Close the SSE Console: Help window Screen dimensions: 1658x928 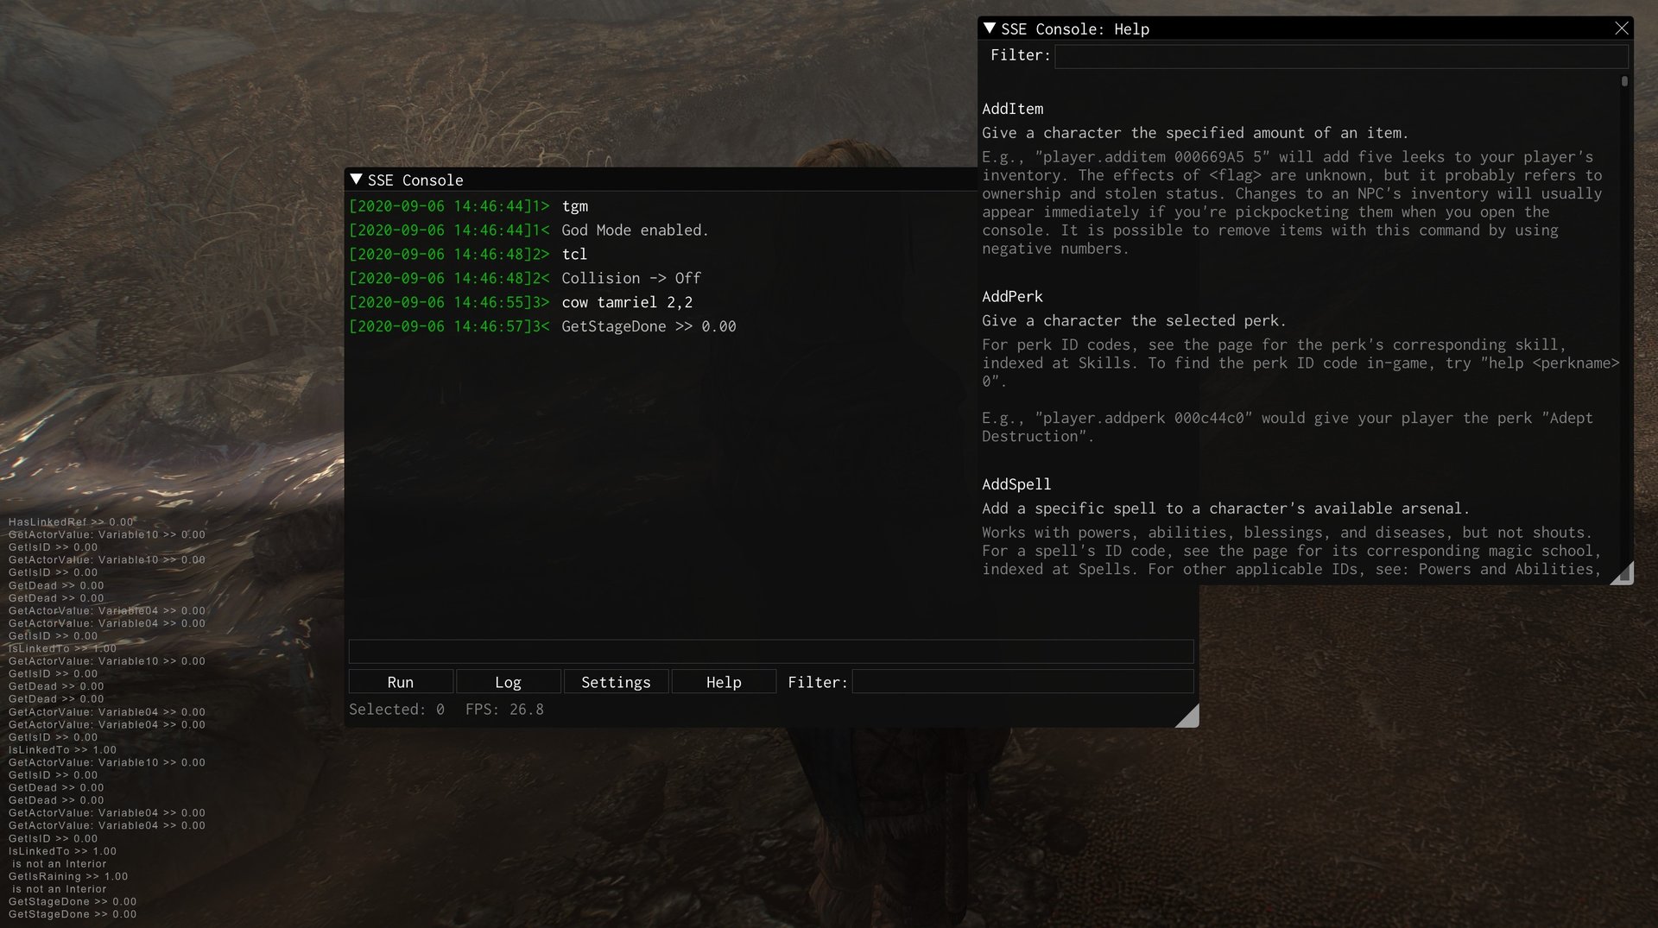click(1621, 28)
